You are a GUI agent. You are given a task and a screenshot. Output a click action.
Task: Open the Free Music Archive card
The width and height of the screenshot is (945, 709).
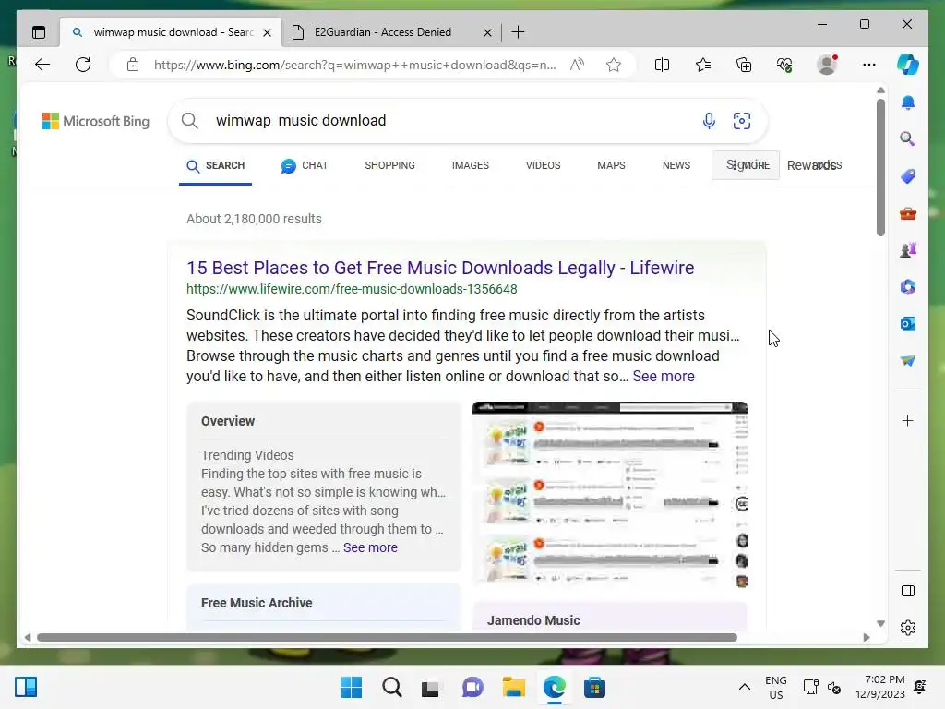[324, 607]
